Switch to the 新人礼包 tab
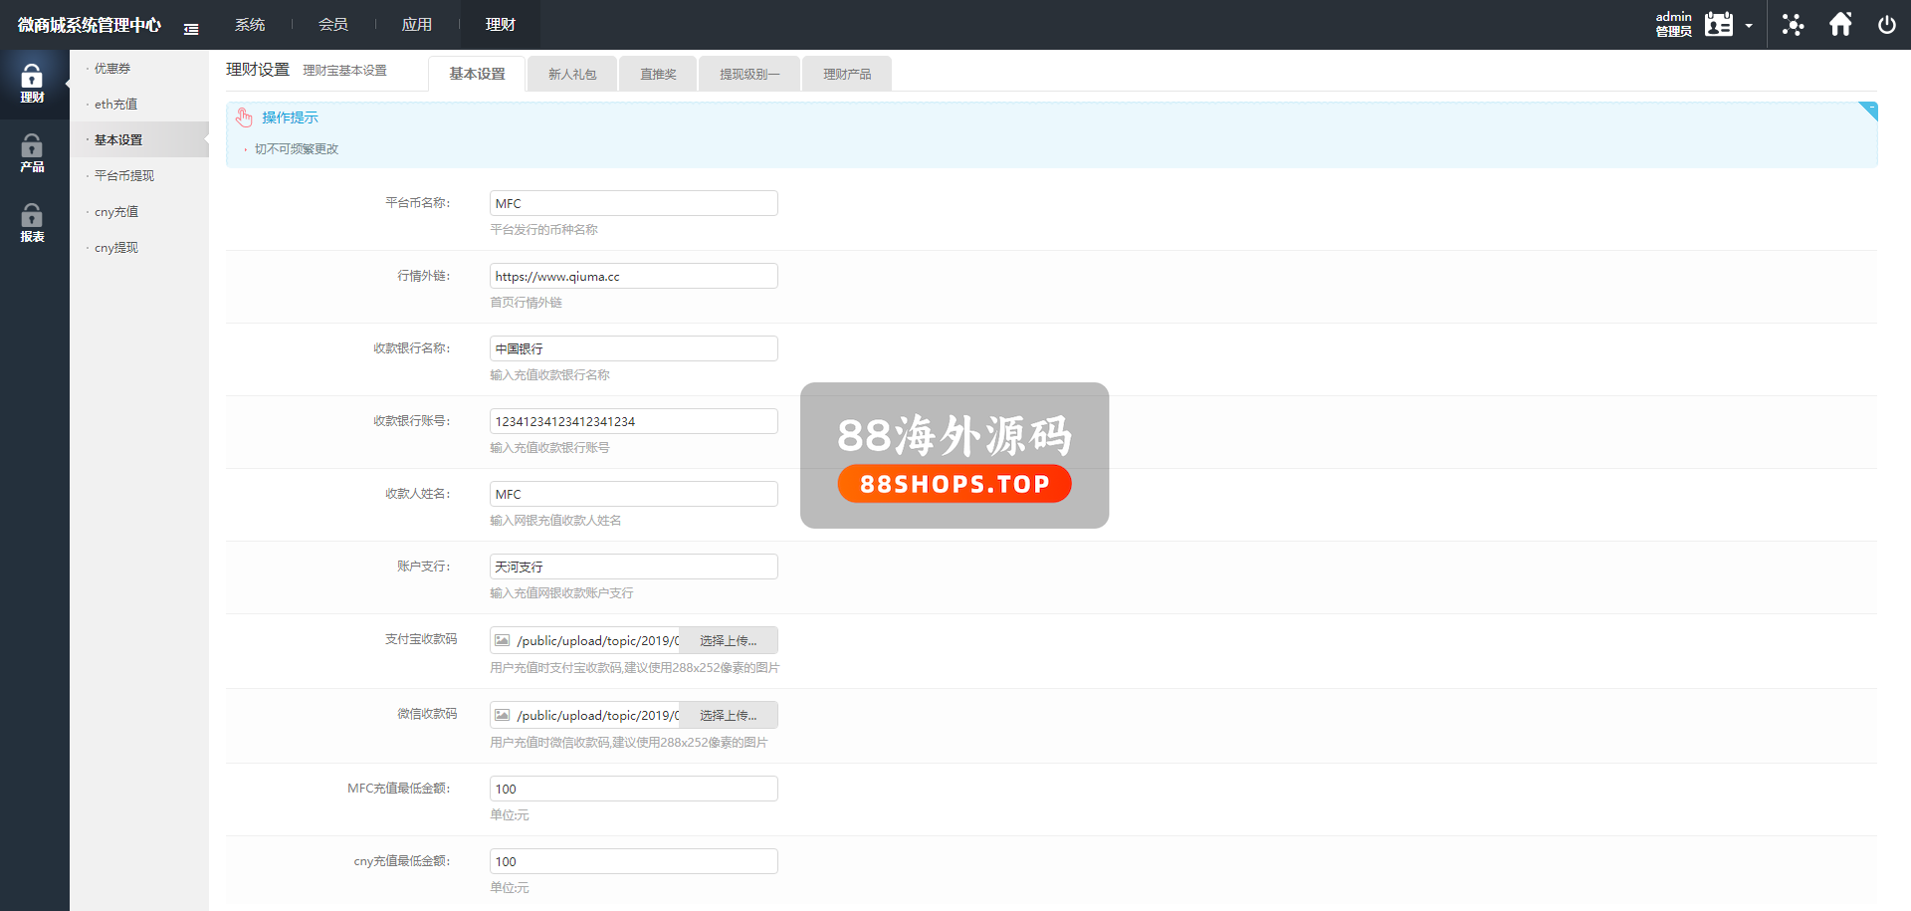The width and height of the screenshot is (1911, 911). pyautogui.click(x=572, y=75)
